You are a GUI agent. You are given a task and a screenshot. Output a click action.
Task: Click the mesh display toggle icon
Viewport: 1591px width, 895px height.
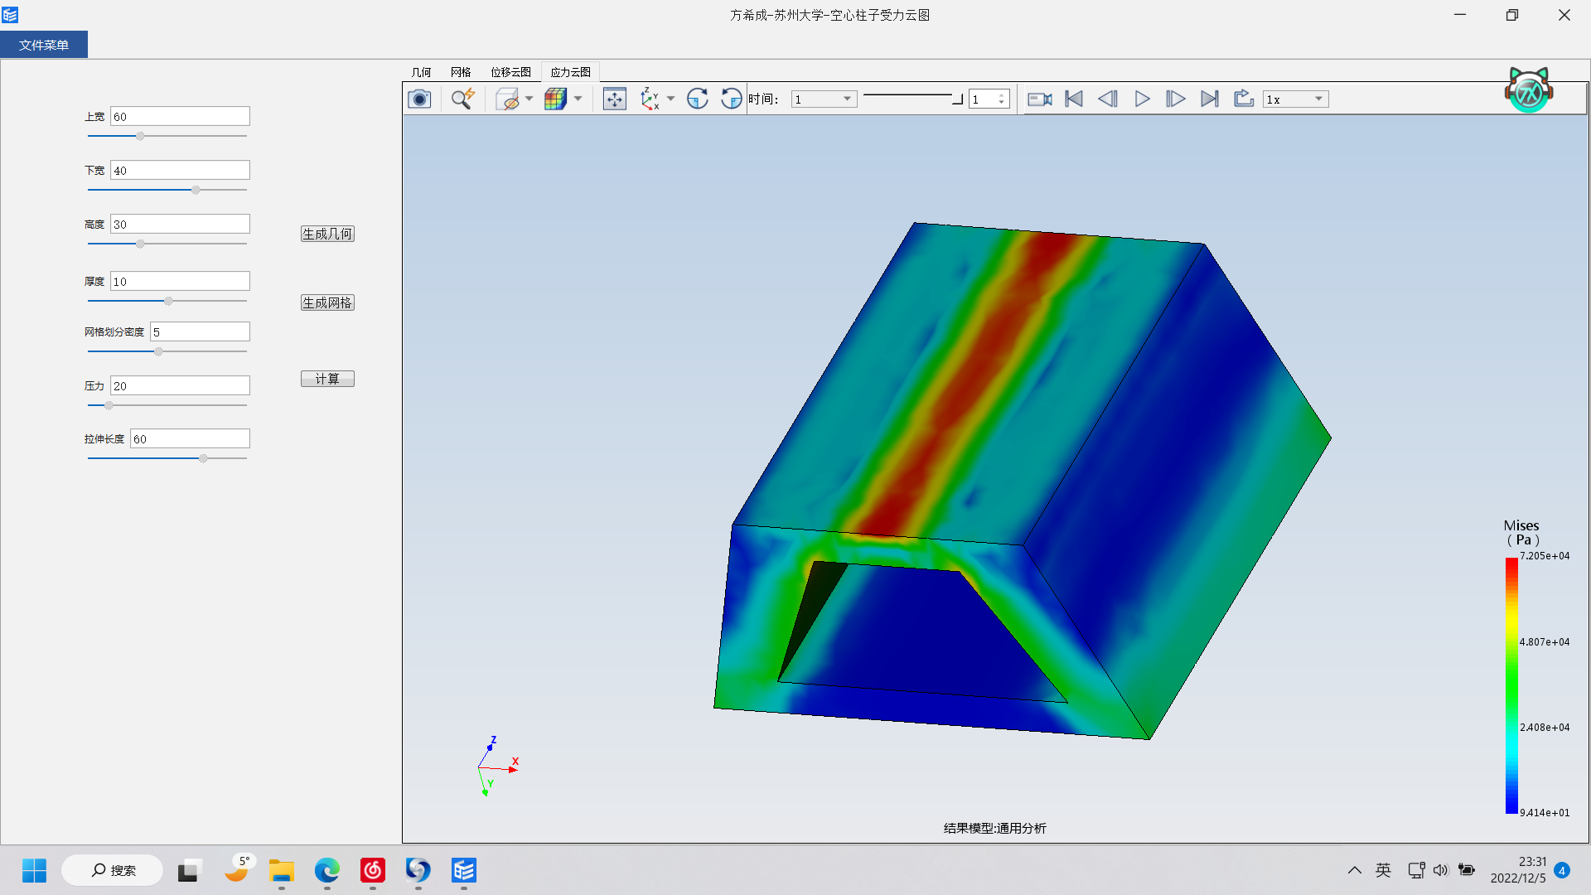(555, 99)
